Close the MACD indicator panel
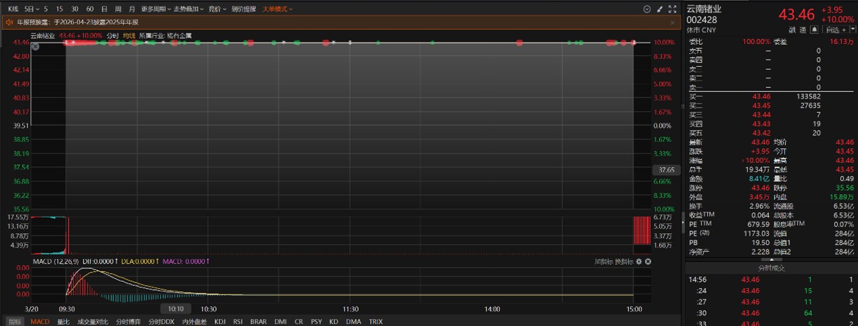Viewport: 858px width, 326px height. (x=648, y=261)
